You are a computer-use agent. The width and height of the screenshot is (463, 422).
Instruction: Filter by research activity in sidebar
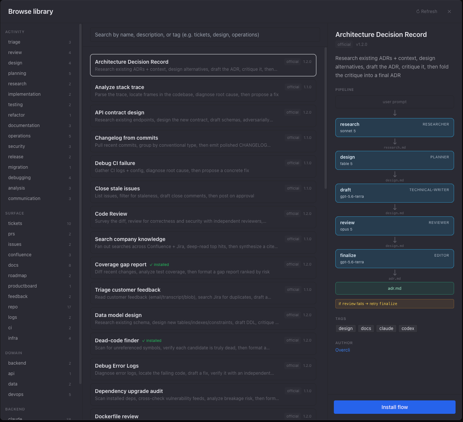(39, 84)
